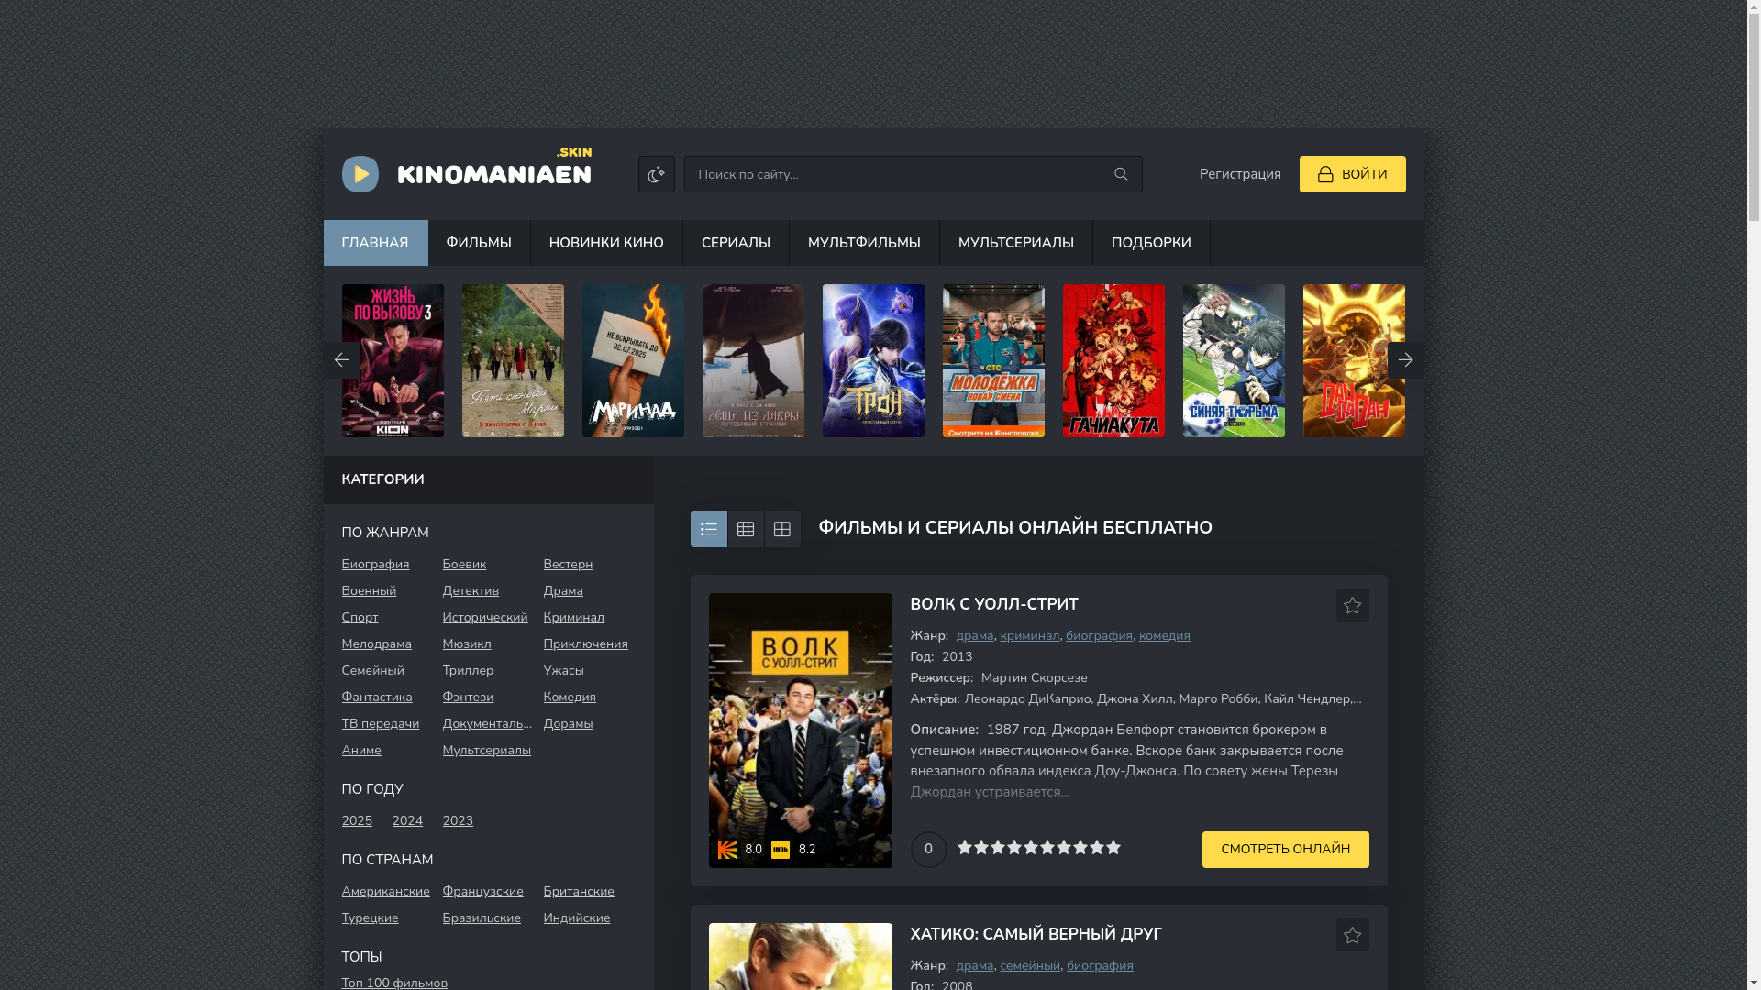Add Хатико to favorites star

(1352, 935)
